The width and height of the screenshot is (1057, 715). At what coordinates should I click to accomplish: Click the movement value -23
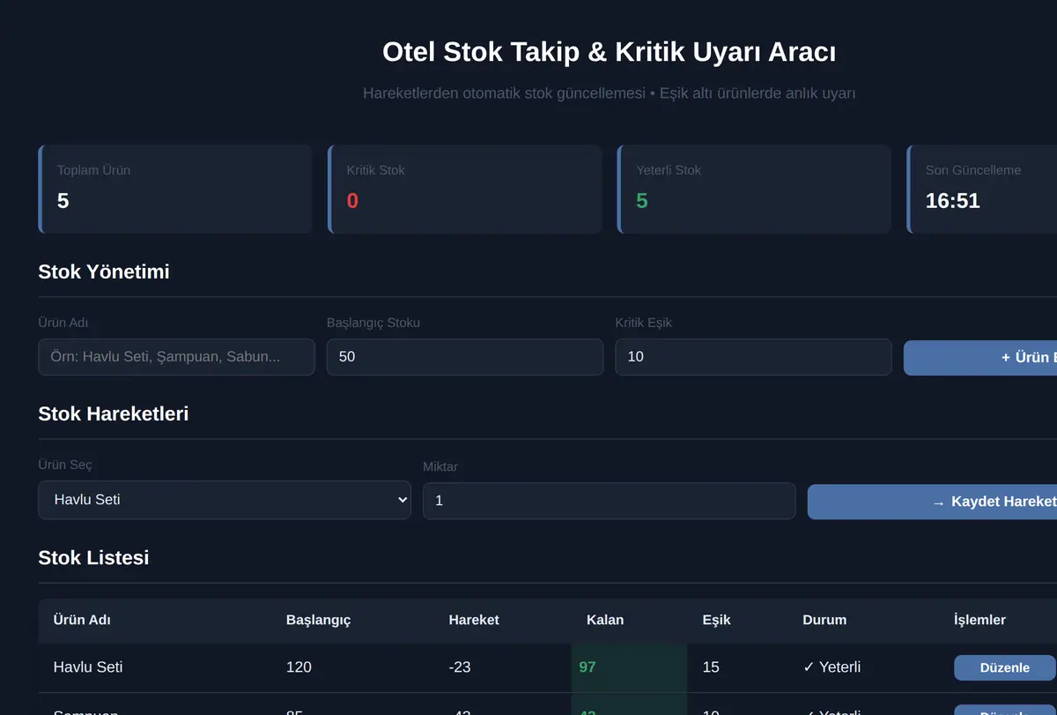click(460, 667)
